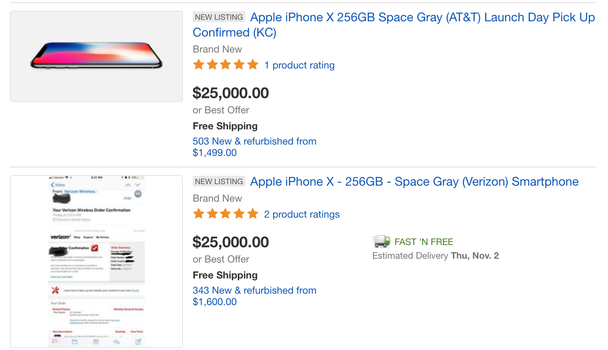
Task: Click the Verizon listing's $25,000.00 price
Action: [231, 242]
